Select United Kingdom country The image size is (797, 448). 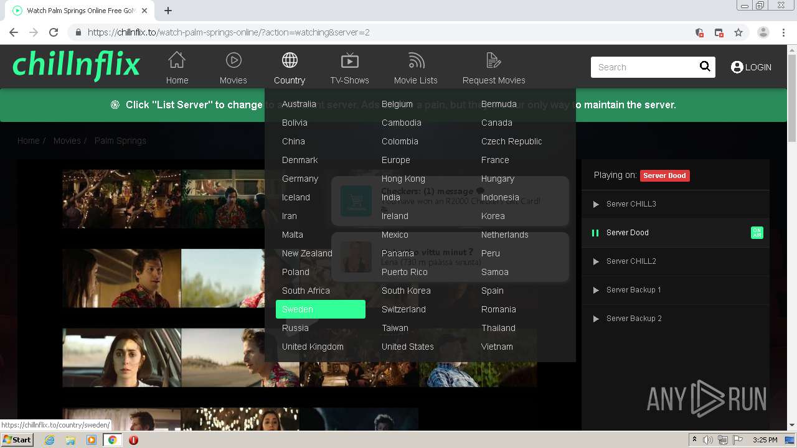(x=313, y=347)
